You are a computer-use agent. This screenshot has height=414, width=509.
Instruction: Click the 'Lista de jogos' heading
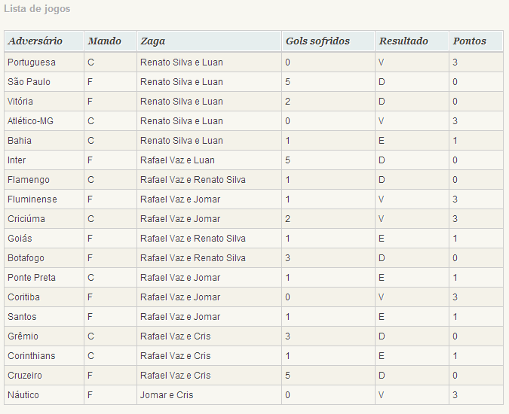coord(37,8)
